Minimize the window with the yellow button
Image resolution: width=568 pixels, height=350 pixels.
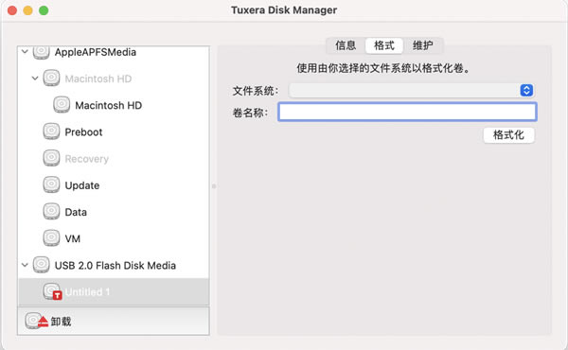point(27,10)
